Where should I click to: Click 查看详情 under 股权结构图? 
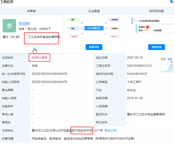[157, 47]
